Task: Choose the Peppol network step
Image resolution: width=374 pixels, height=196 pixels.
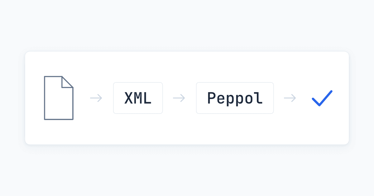Action: (235, 98)
